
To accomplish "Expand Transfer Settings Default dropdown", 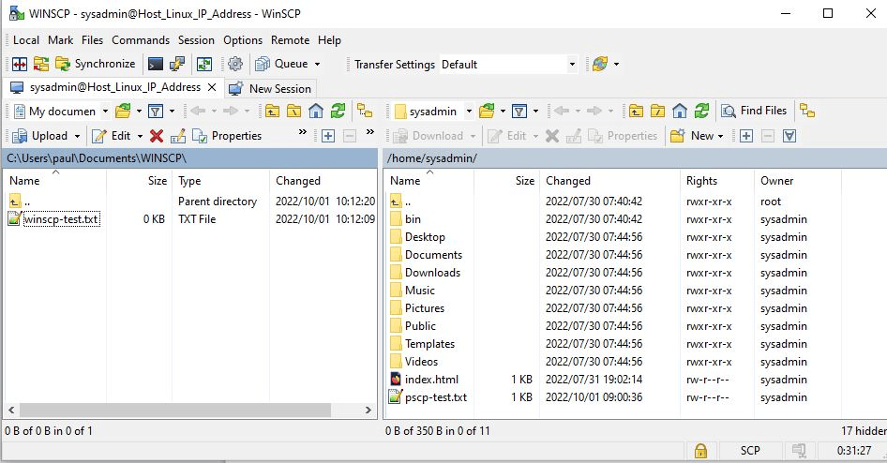I will [x=572, y=65].
